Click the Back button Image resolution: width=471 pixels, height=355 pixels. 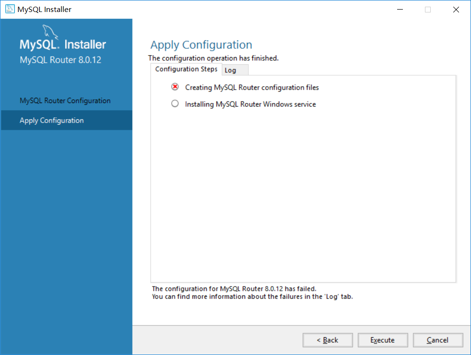328,340
